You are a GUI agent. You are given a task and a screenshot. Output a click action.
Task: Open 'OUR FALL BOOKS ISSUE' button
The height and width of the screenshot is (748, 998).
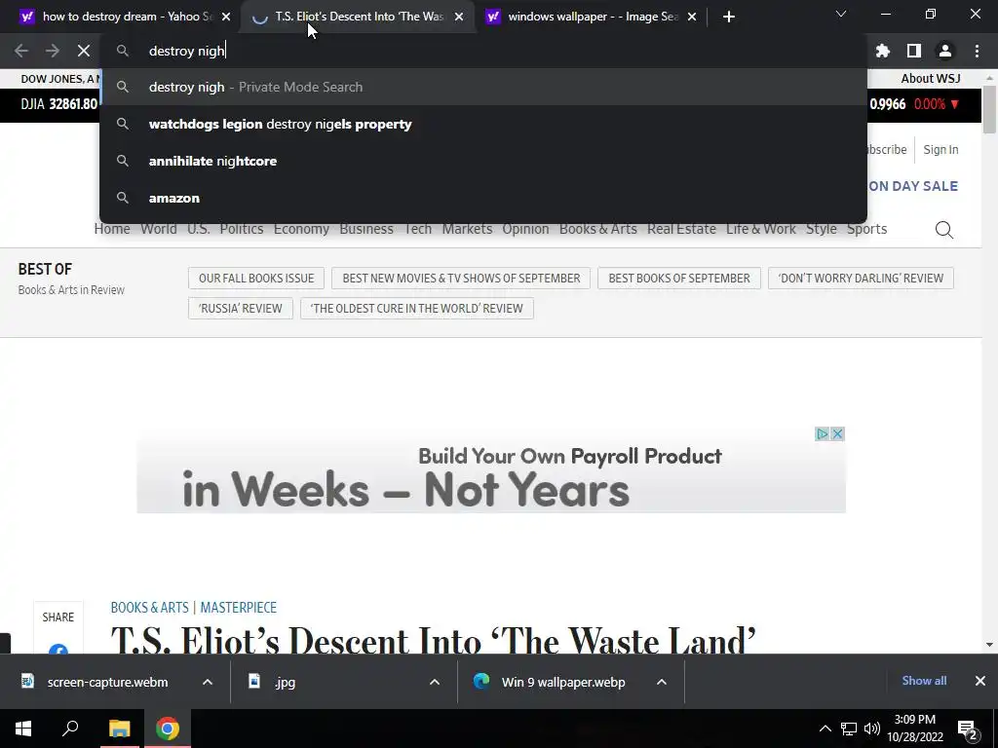[x=256, y=278]
